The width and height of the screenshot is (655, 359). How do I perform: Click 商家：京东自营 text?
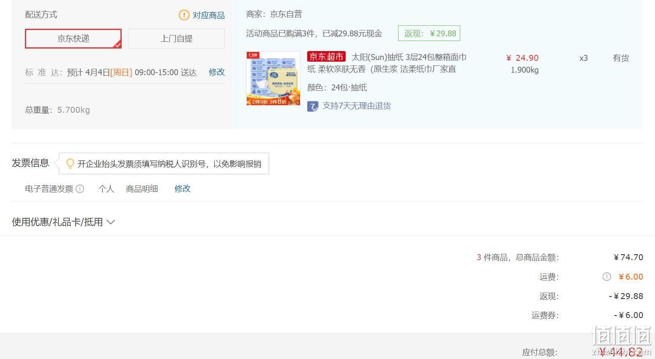[274, 14]
